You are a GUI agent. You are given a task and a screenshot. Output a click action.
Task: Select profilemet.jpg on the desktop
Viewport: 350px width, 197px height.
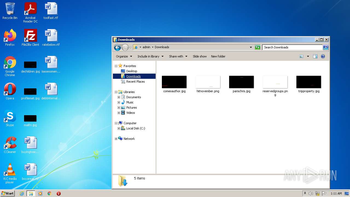pyautogui.click(x=30, y=93)
